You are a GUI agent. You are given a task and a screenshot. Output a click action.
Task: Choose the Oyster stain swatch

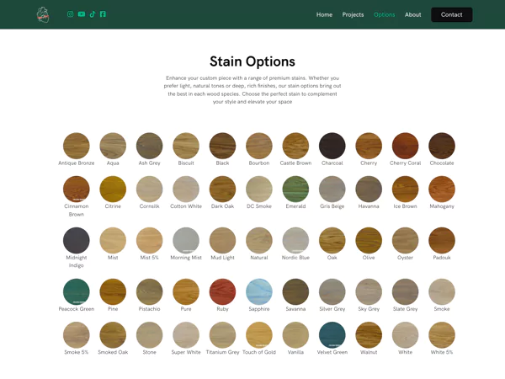[x=405, y=240]
